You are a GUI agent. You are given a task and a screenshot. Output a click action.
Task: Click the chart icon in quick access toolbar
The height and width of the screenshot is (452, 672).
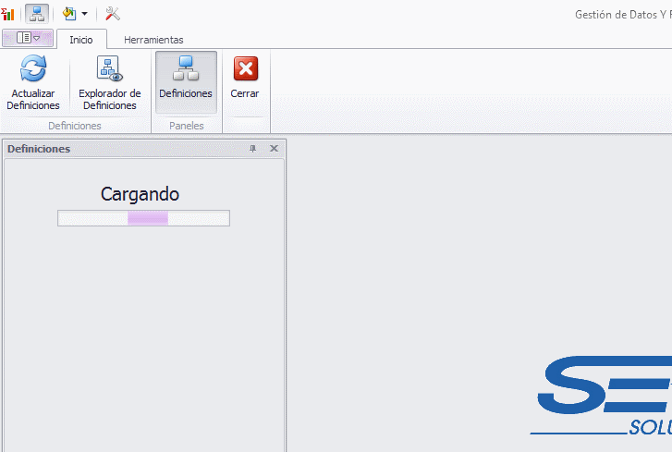[x=7, y=14]
